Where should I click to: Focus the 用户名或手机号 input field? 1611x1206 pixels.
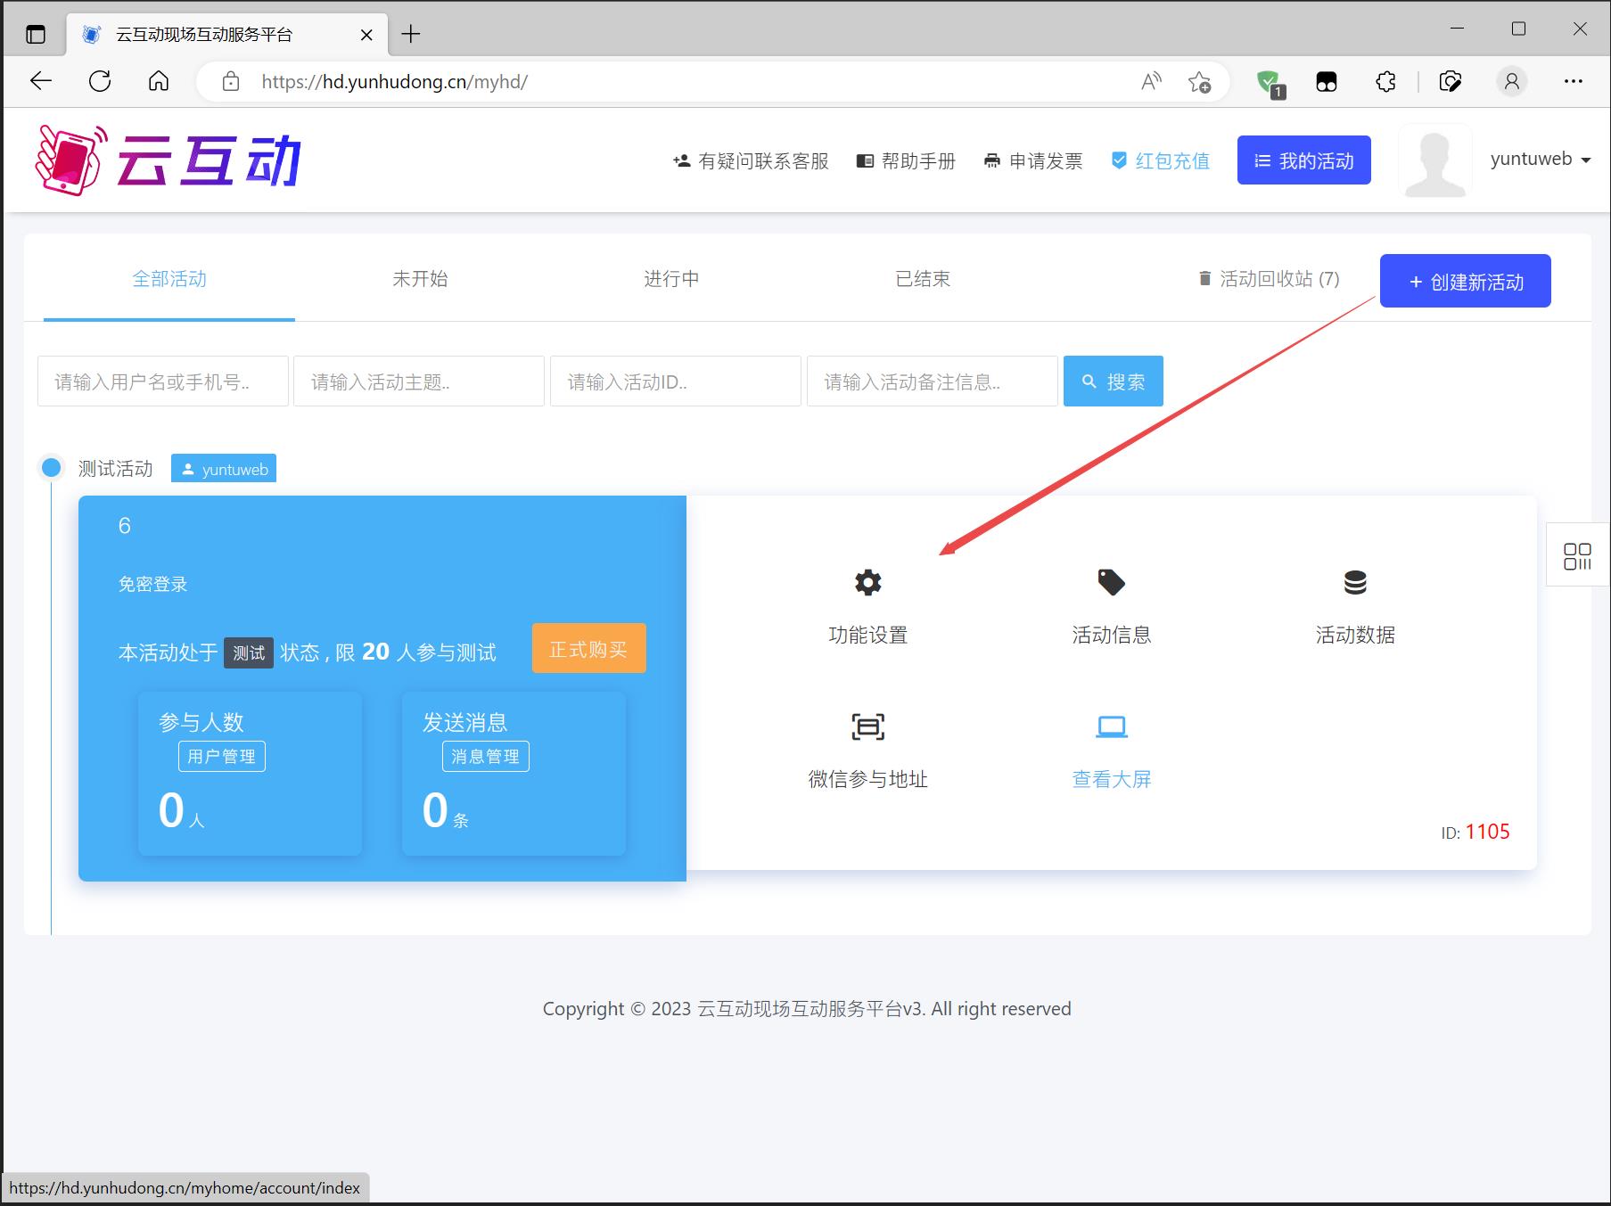[163, 381]
